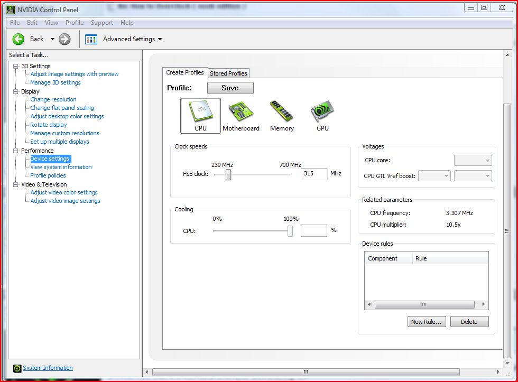Open the System Information link
The width and height of the screenshot is (518, 382).
(x=48, y=368)
